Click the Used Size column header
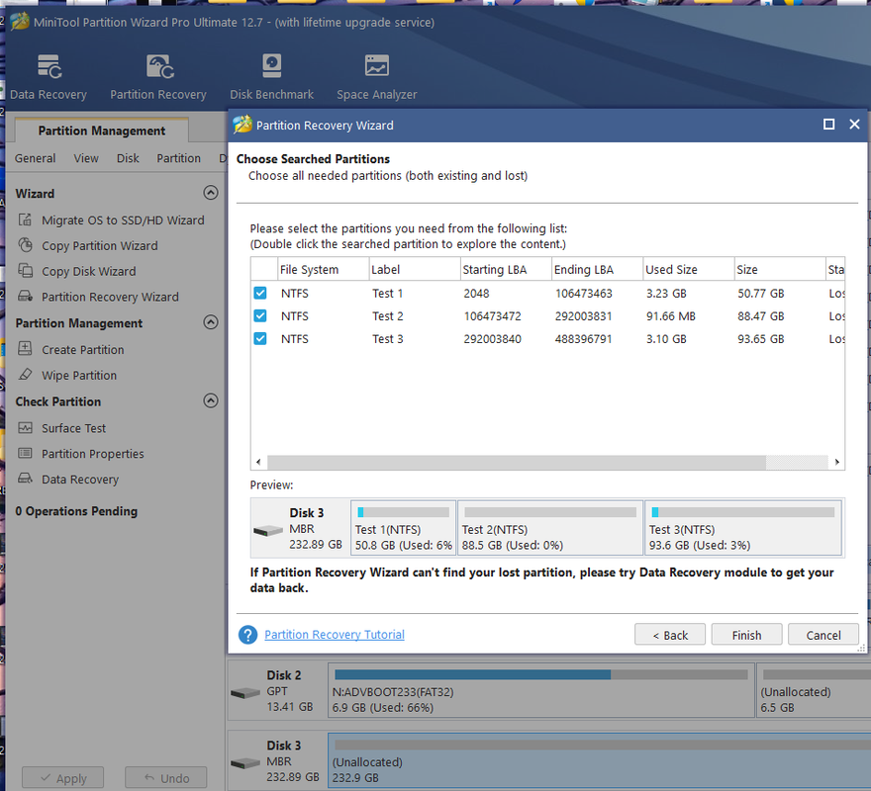This screenshot has height=791, width=871. click(688, 269)
